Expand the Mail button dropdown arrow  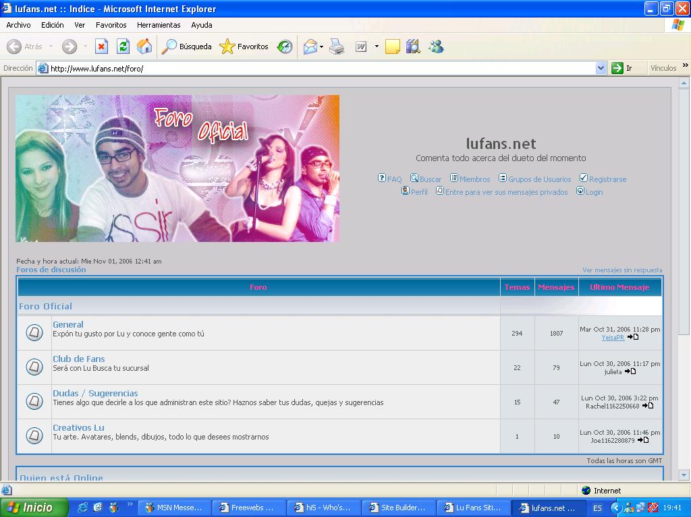click(x=322, y=47)
